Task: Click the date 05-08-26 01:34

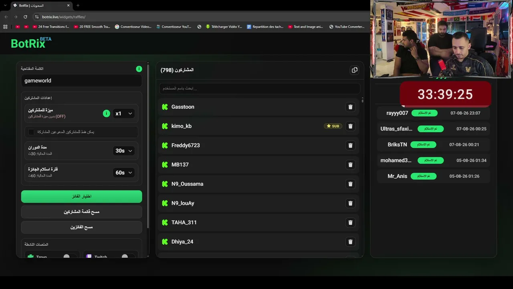Action: click(471, 161)
